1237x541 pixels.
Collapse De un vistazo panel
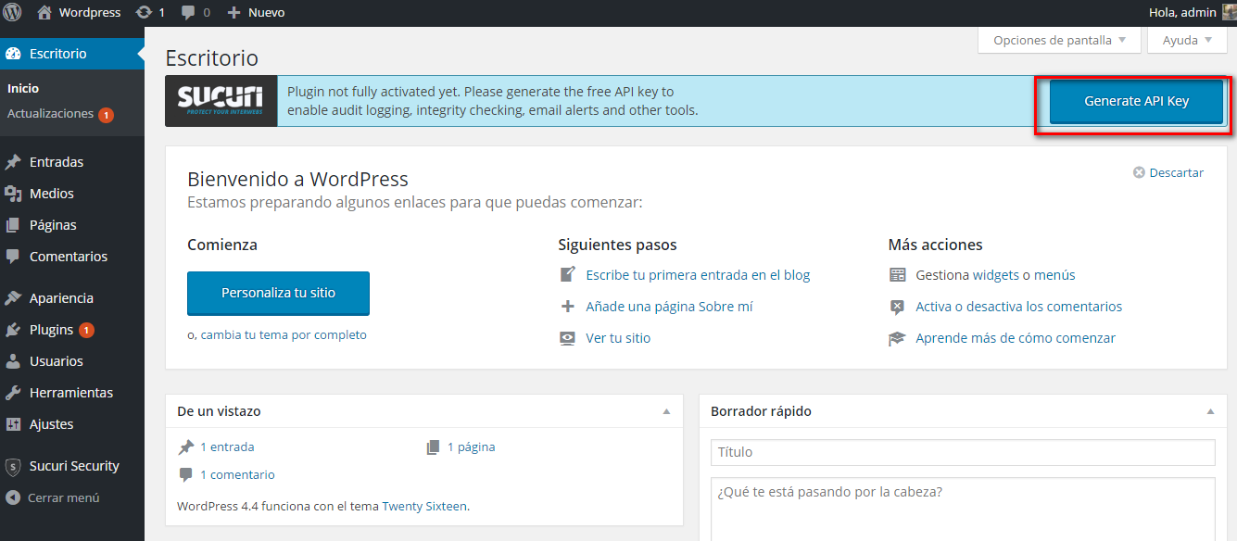click(x=667, y=411)
